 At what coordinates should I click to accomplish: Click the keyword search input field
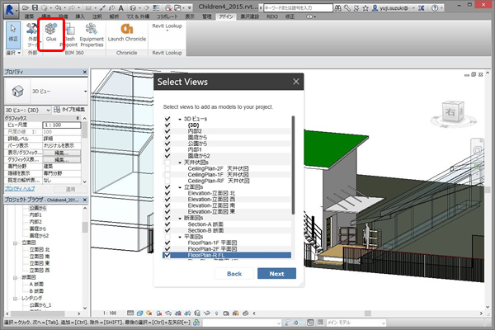298,8
